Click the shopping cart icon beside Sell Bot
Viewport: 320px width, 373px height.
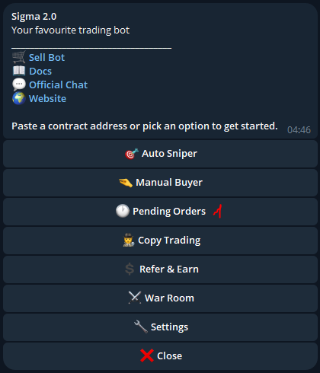19,57
